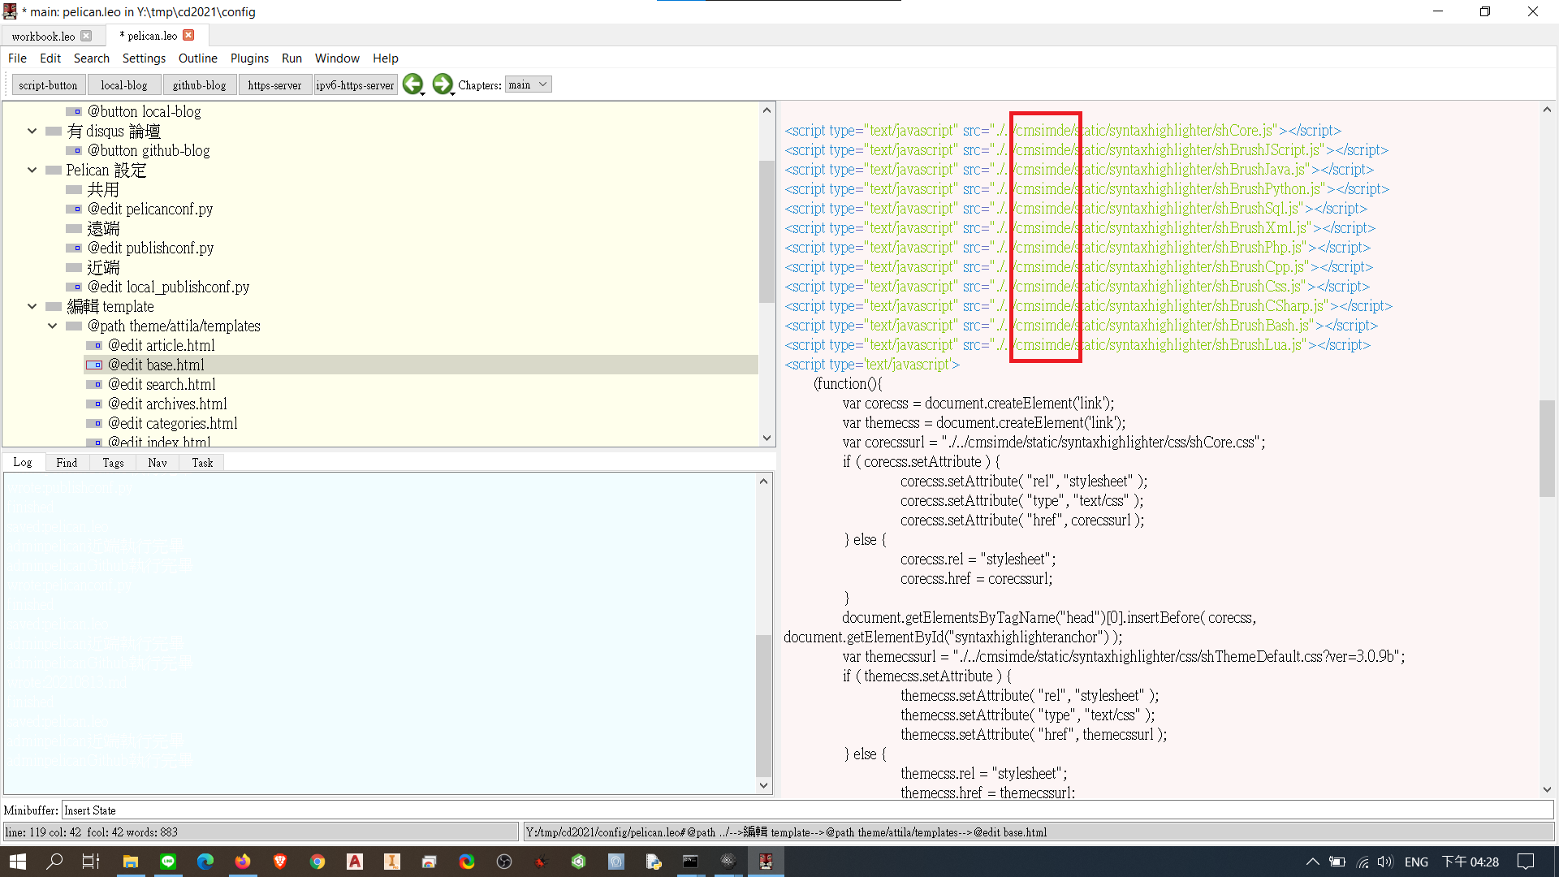Click the node icon of @edit categories.html
This screenshot has height=877, width=1559.
(x=94, y=424)
